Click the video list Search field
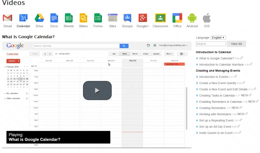 [x=211, y=44]
